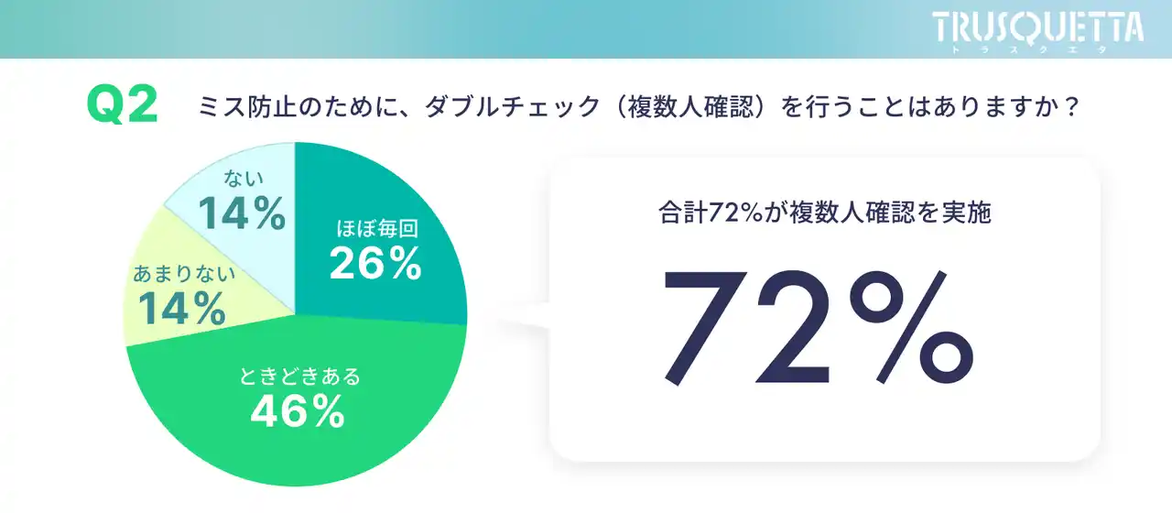
Task: Click the 14% value below あまりない
Action: pyautogui.click(x=181, y=308)
